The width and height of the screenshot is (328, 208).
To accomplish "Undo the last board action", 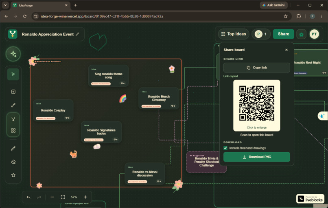I will [x=28, y=197].
